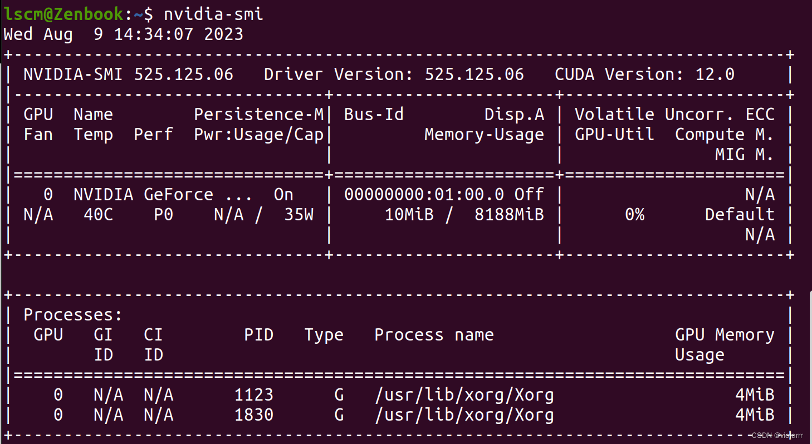Click the 'Bus-Id' column header
The width and height of the screenshot is (812, 444).
point(374,115)
